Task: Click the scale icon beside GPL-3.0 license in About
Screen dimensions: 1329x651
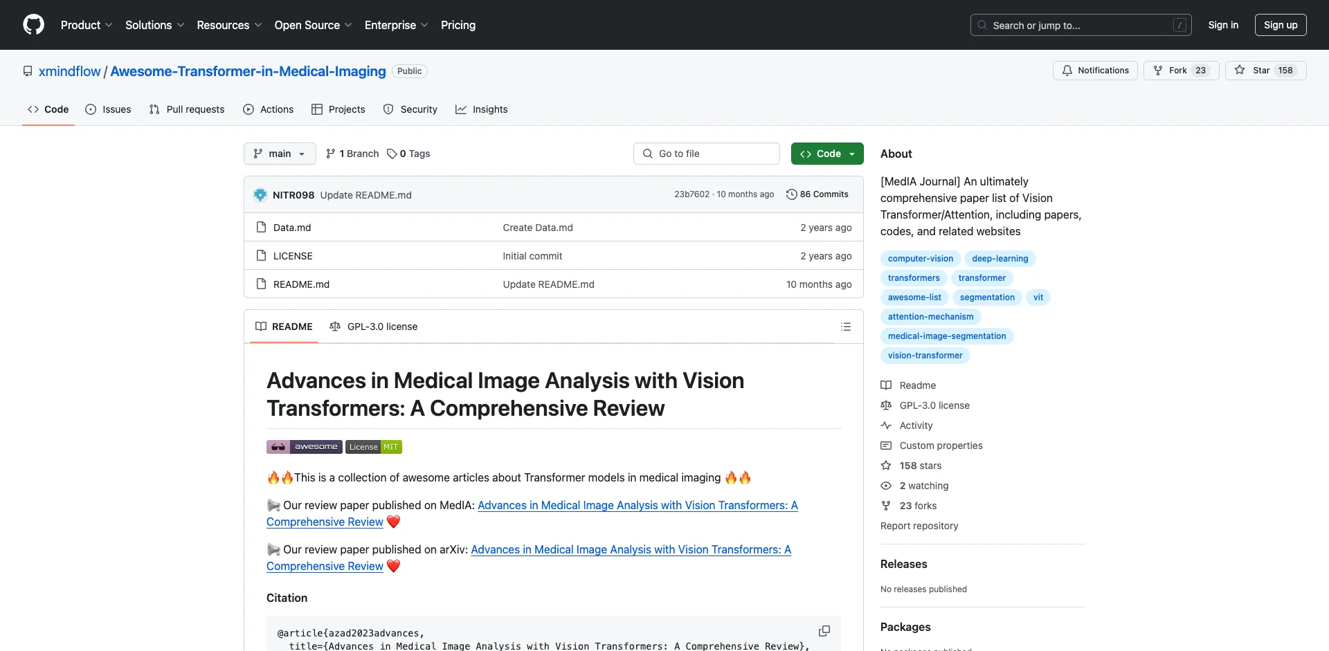Action: point(886,405)
